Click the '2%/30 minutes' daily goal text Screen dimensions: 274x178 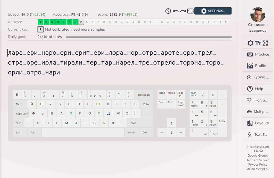[x=50, y=37]
